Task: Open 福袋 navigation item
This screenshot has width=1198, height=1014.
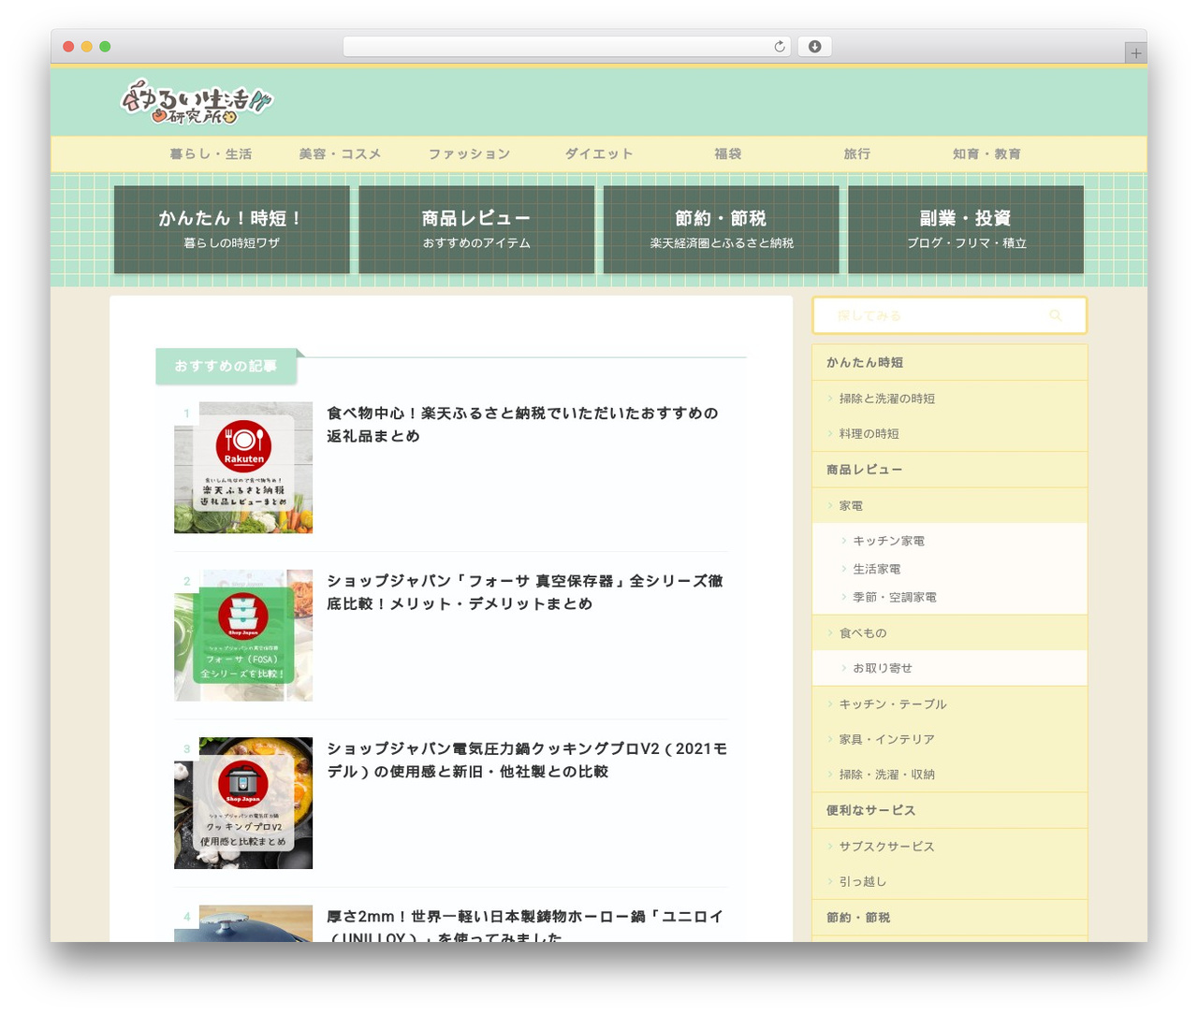Action: [x=728, y=154]
